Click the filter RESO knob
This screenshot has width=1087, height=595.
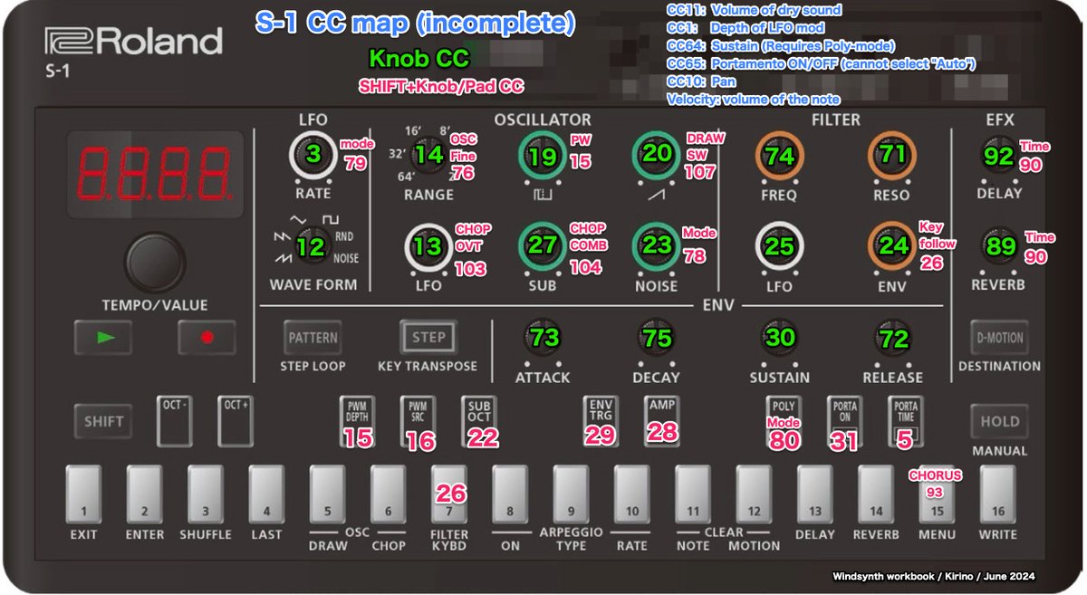(x=893, y=155)
